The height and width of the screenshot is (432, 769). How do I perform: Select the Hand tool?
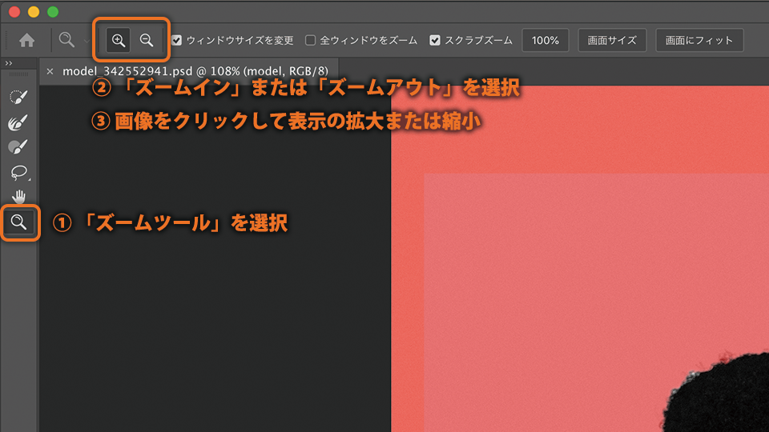tap(18, 197)
